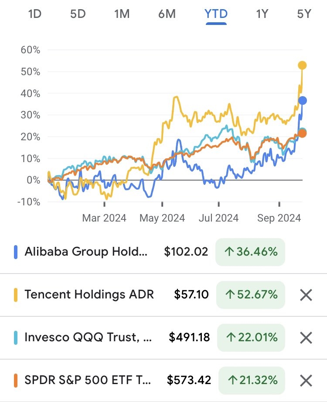Click the blue Alibaba endpoint dot on chart
The height and width of the screenshot is (402, 327).
click(302, 101)
